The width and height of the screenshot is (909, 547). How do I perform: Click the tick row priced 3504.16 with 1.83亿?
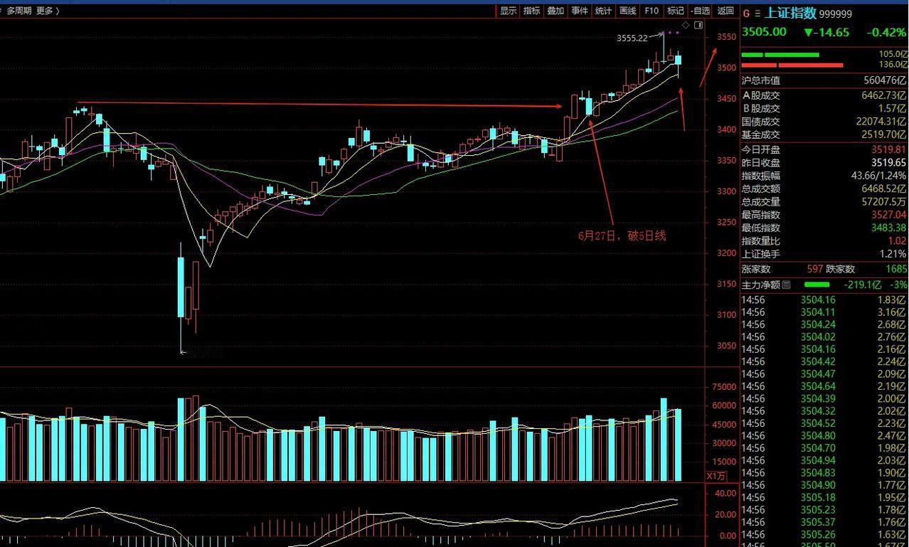pos(824,300)
